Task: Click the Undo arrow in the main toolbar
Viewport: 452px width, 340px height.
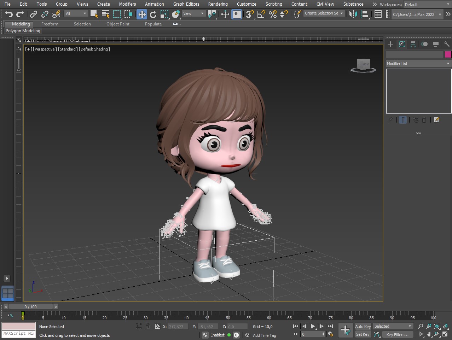Action: pos(9,14)
